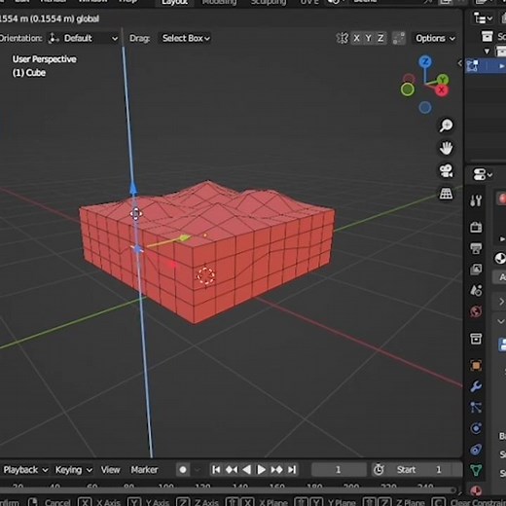Click the 3D cursor on the mesh
Screen dimensions: 506x506
click(x=205, y=276)
